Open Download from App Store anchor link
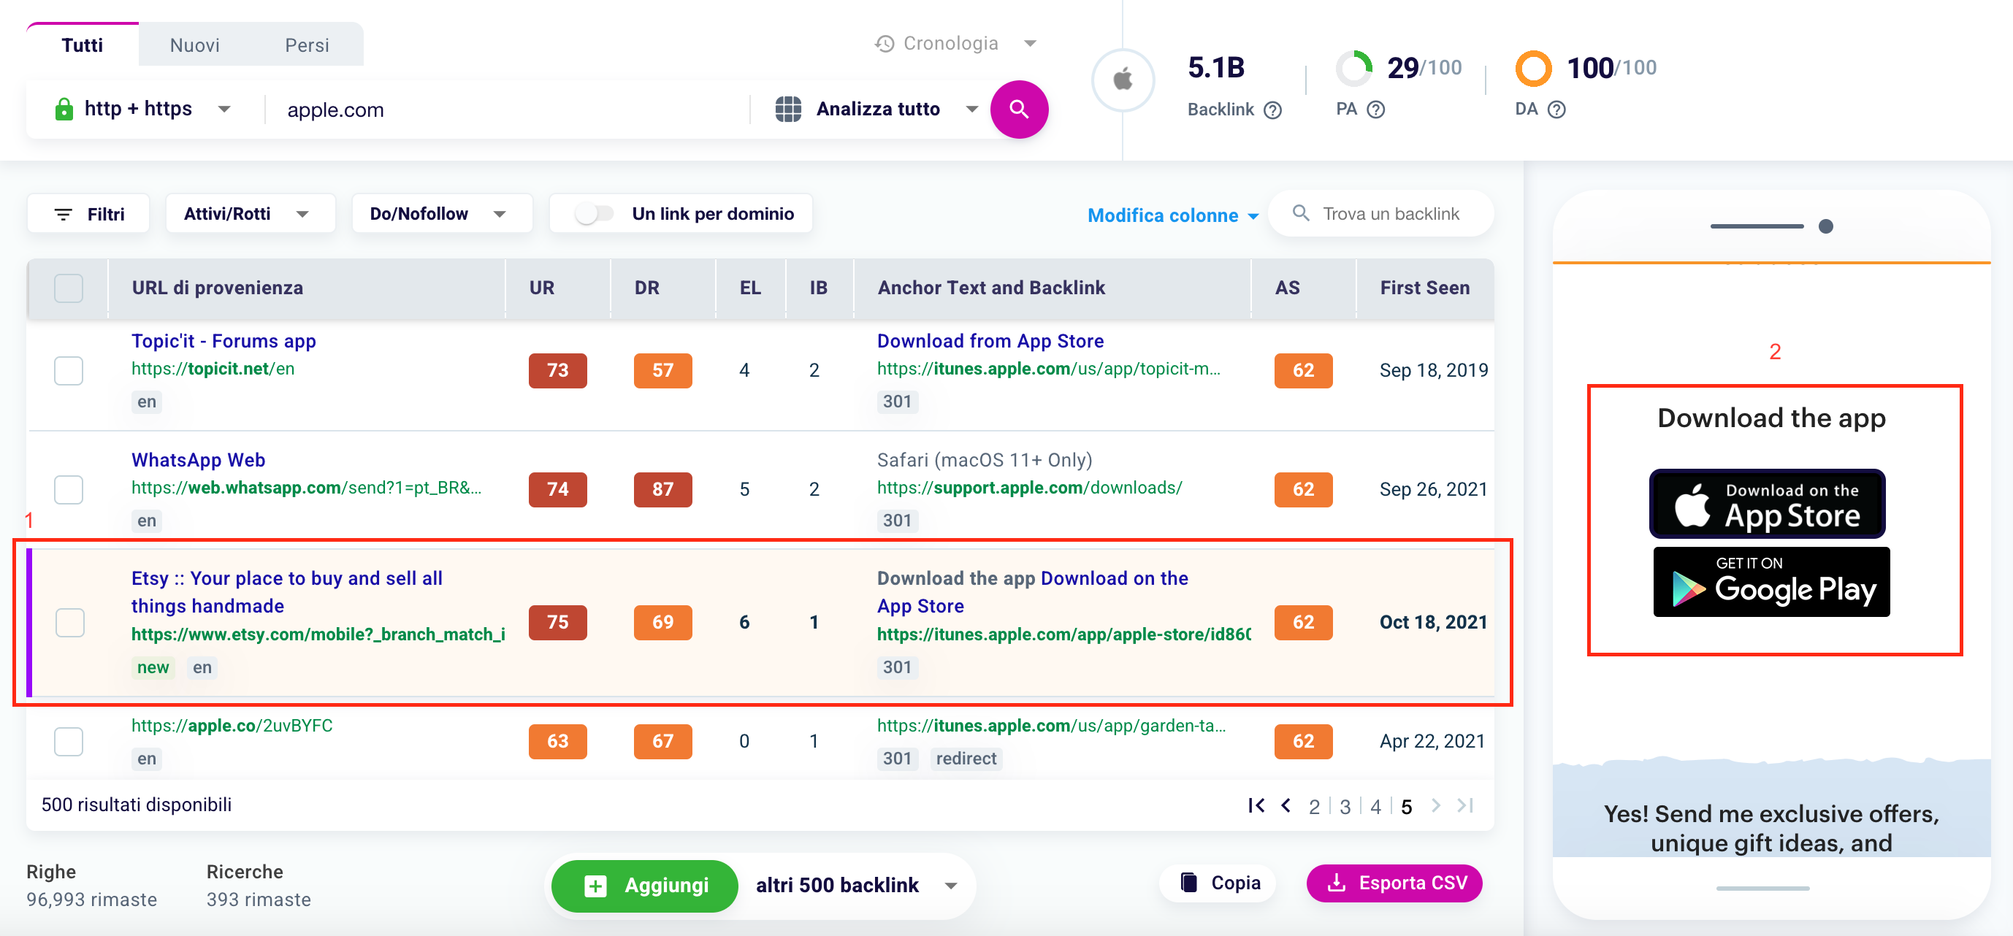Viewport: 2013px width, 936px height. [990, 342]
